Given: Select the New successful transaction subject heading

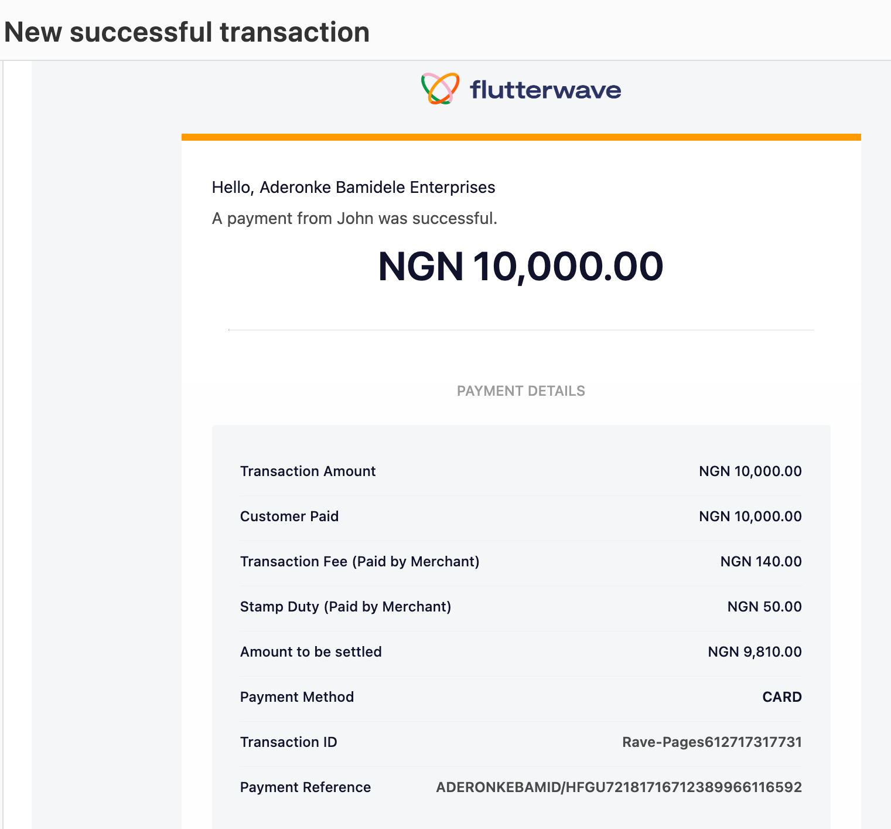Looking at the screenshot, I should click(187, 32).
